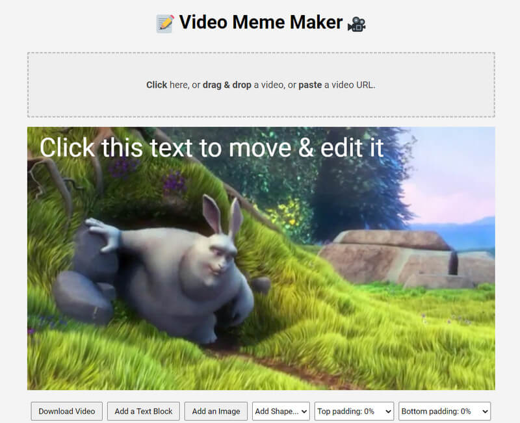The height and width of the screenshot is (423, 520).
Task: Click the video upload drop zone
Action: pos(261,85)
